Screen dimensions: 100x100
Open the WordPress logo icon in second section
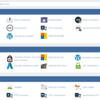click(x=78, y=58)
